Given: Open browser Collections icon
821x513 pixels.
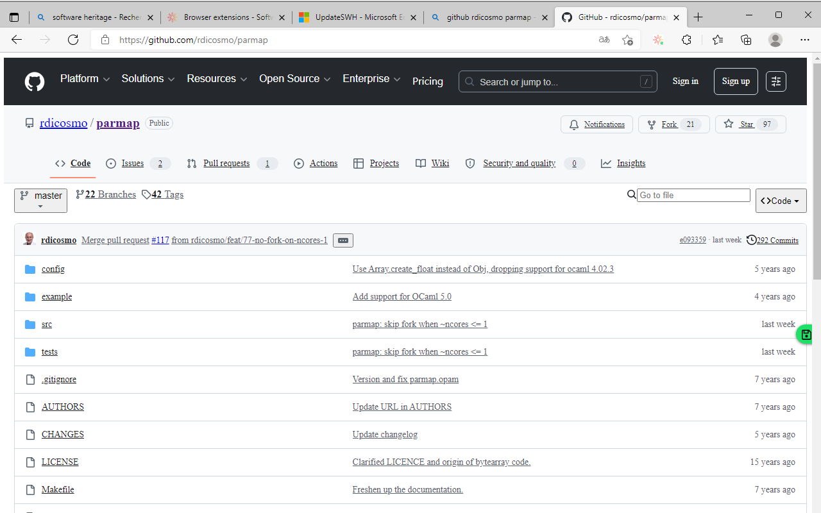Looking at the screenshot, I should [x=746, y=40].
